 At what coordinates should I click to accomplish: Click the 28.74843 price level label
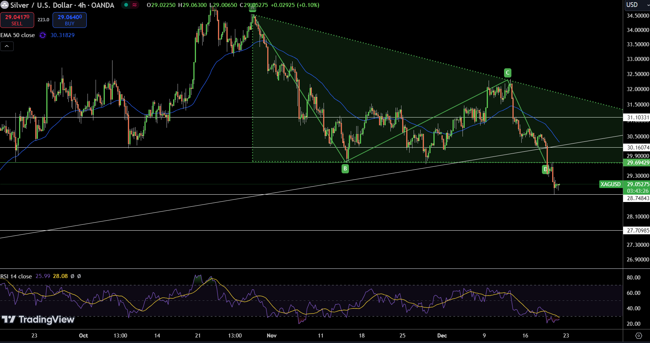coord(636,198)
